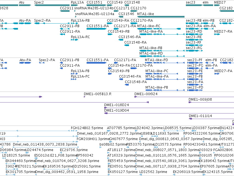This screenshot has width=234, height=176.
Task: Open EST bs08b02.5prime
Action: 100,147
